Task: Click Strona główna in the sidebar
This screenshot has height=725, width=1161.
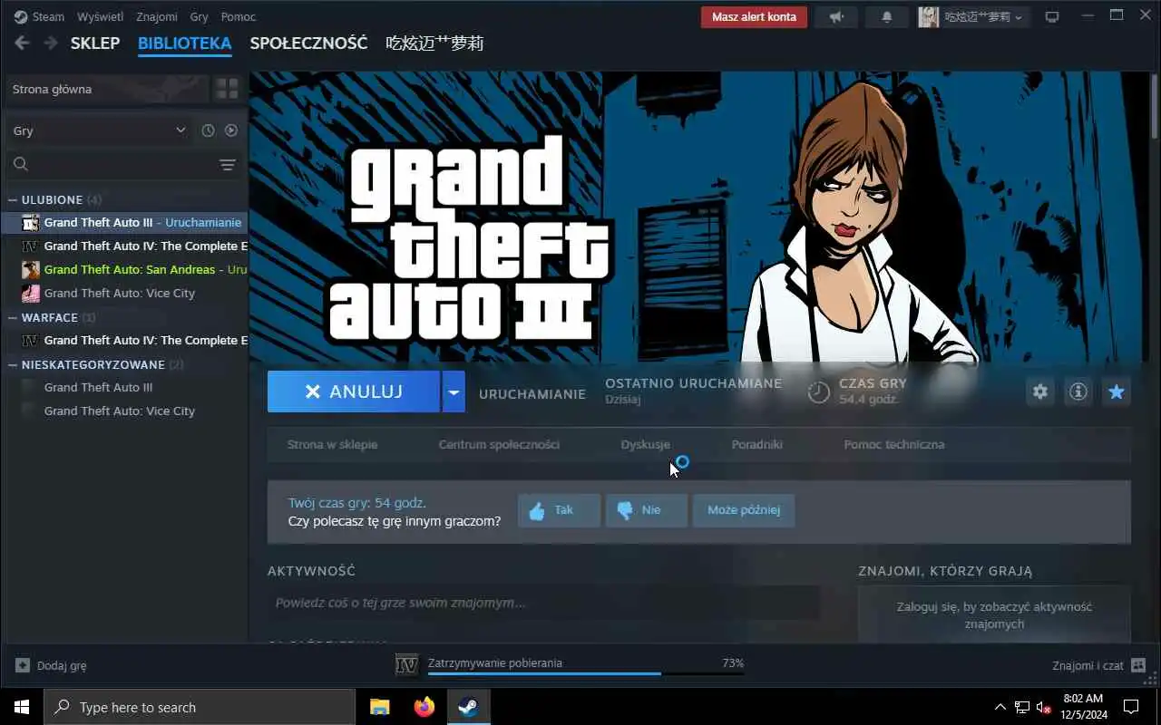Action: [105, 89]
